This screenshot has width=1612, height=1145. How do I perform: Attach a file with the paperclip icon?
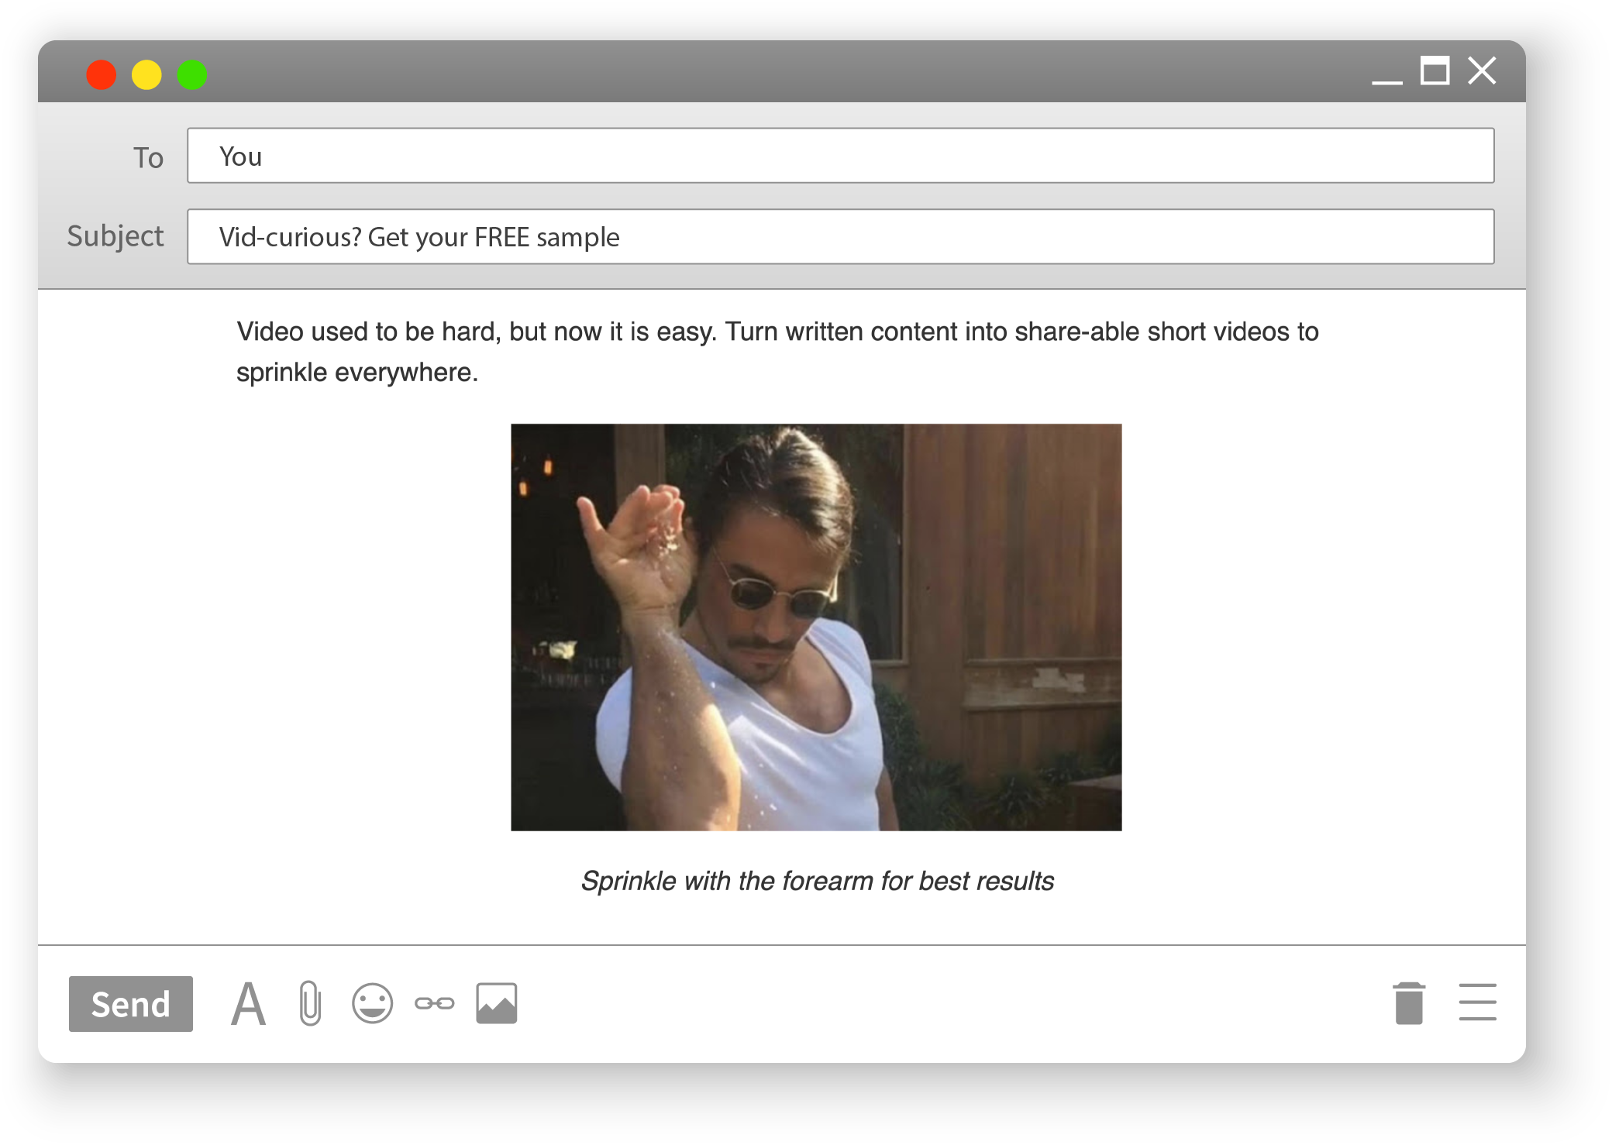tap(310, 1004)
